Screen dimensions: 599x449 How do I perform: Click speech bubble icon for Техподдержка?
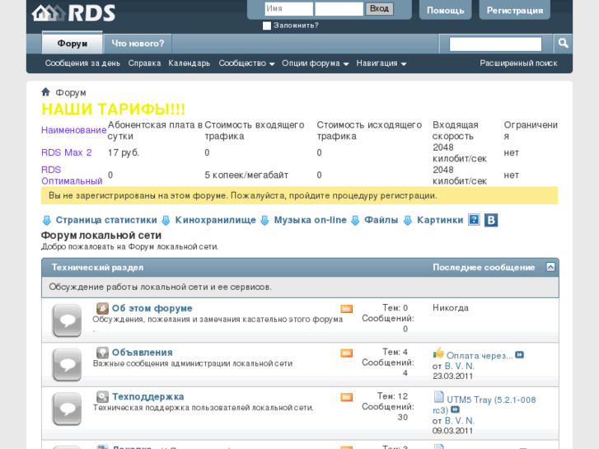67,409
